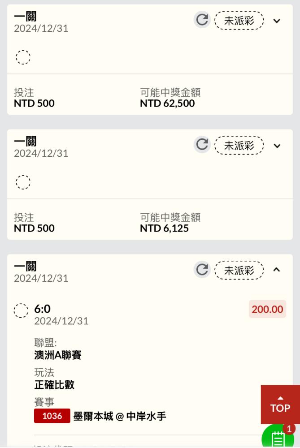
Task: Expand the NTD 62,500 bet details
Action: tap(277, 21)
